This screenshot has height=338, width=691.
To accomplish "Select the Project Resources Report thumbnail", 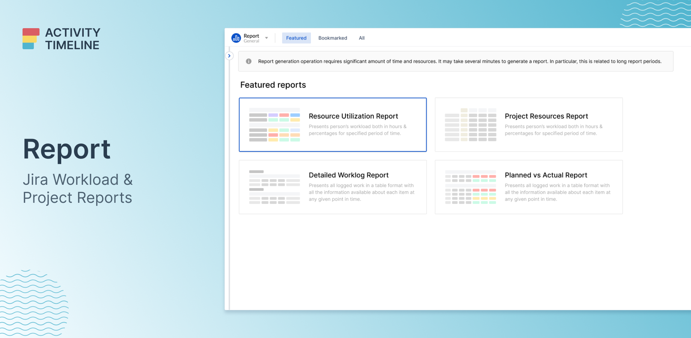I will point(471,125).
